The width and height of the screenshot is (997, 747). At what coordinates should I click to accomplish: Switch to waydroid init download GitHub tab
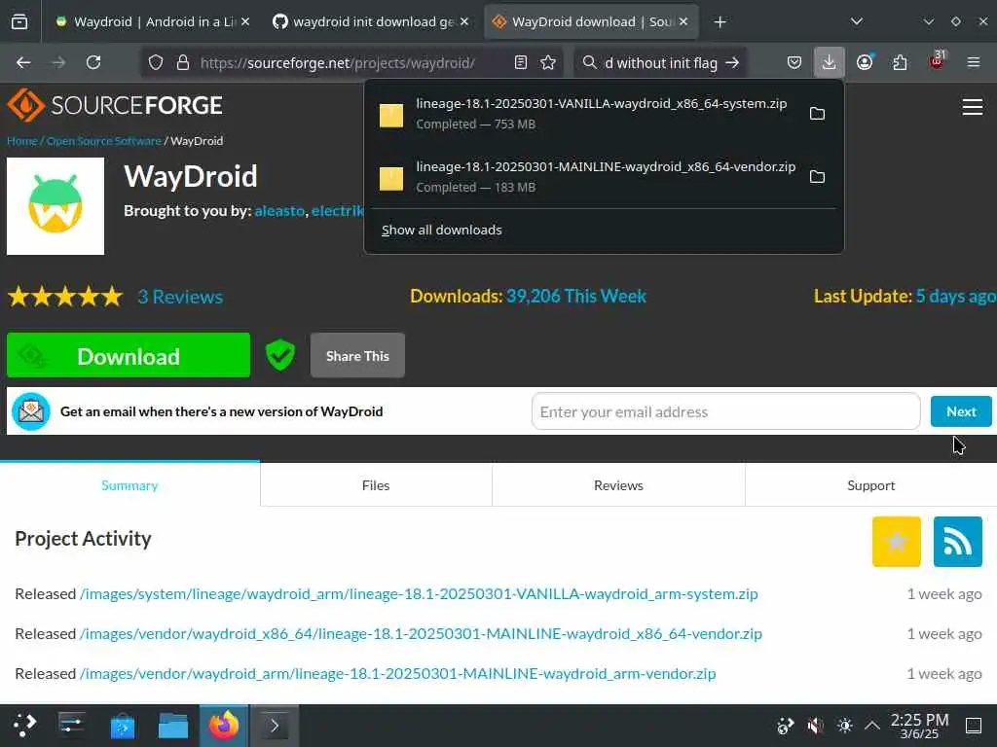[371, 22]
